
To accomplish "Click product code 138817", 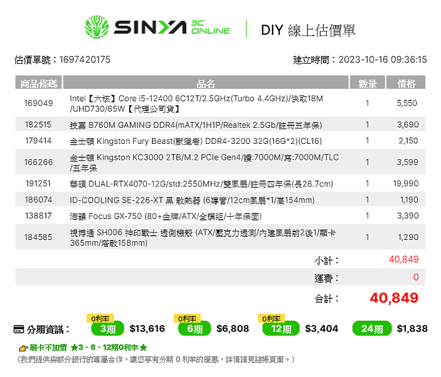I will click(x=39, y=215).
